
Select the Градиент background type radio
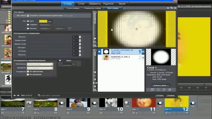(28, 25)
